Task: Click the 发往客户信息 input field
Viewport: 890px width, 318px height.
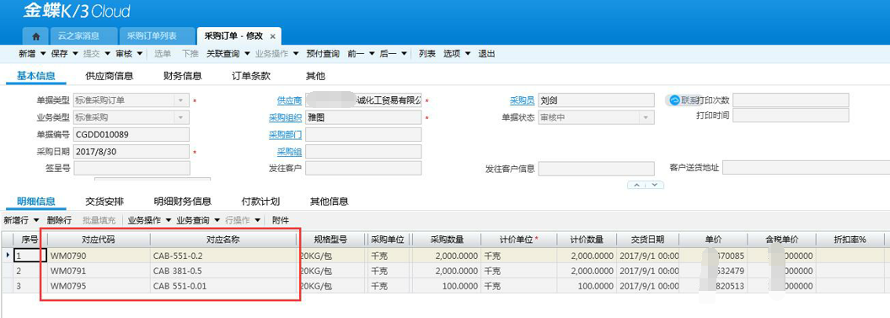Action: (596, 168)
